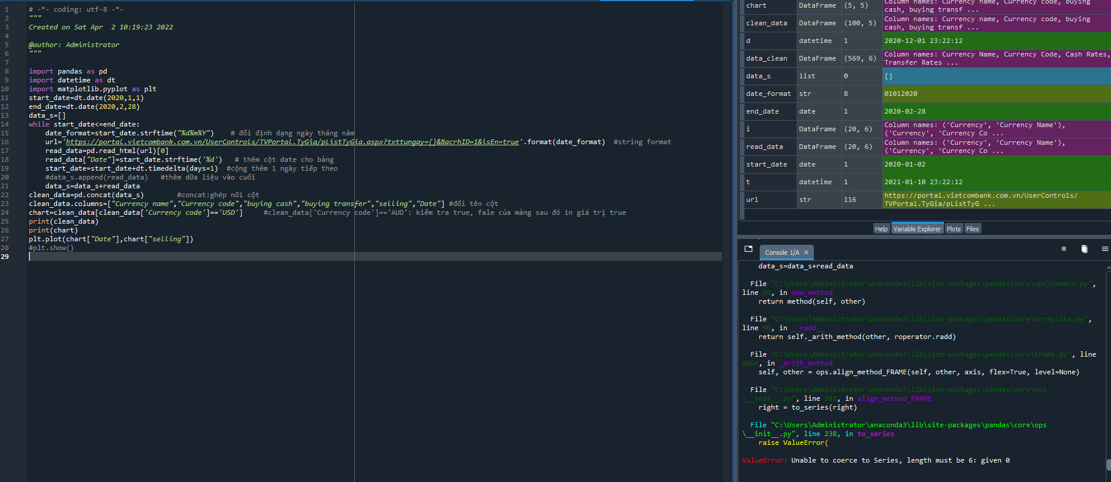Click the empty line 29 in editor
Image resolution: width=1111 pixels, height=482 pixels.
375,257
